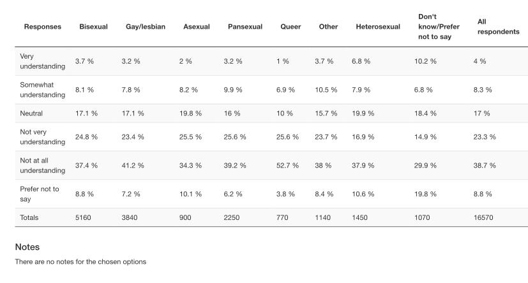This screenshot has height=283, width=528.
Task: Click the Heterosexual column header
Action: click(378, 27)
